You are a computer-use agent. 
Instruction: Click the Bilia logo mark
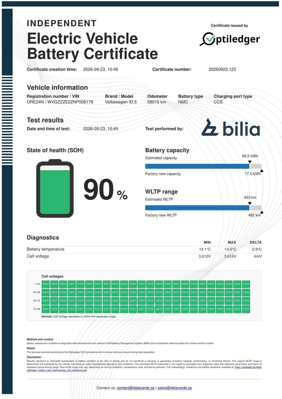pos(210,127)
